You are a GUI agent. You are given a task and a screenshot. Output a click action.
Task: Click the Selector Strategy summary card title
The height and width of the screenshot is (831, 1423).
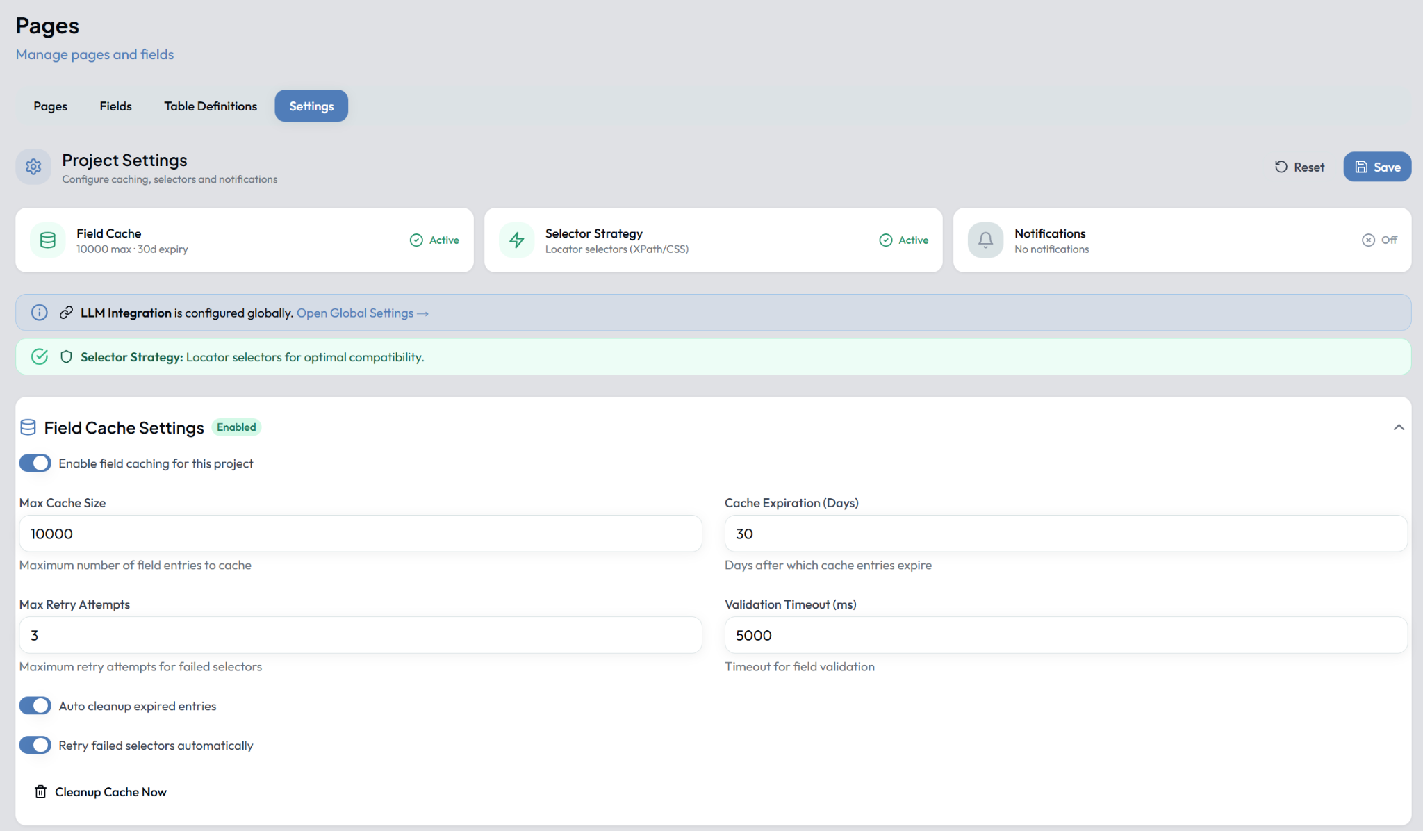tap(594, 233)
